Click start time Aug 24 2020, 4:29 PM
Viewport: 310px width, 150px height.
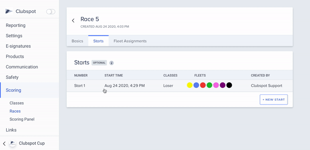coord(124,86)
